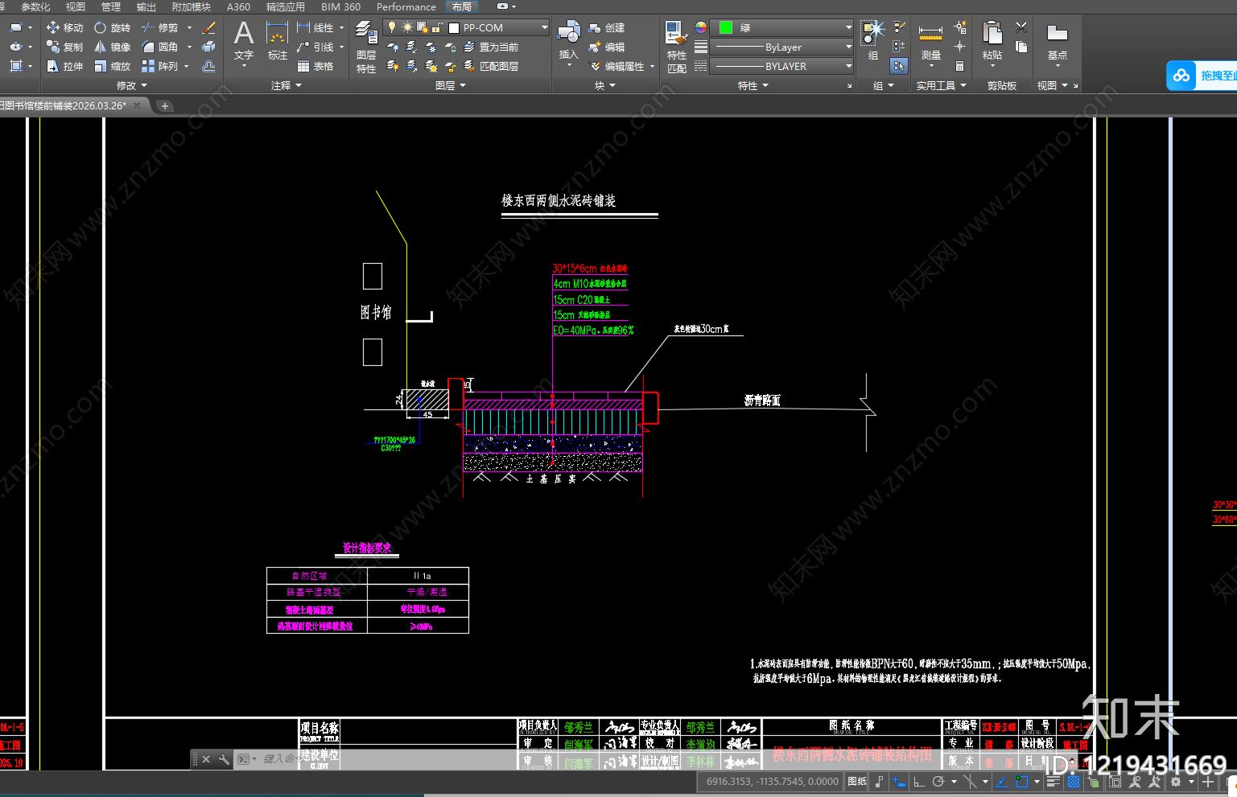Click the Paste (粘贴) clipboard icon
The width and height of the screenshot is (1237, 797).
992,41
